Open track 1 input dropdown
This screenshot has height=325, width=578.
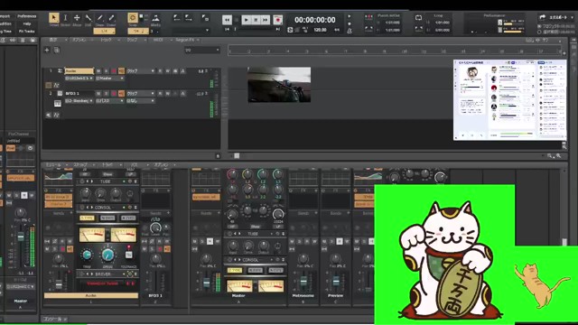pyautogui.click(x=79, y=79)
